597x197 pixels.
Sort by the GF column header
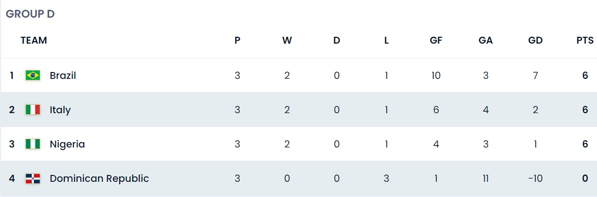(x=436, y=41)
